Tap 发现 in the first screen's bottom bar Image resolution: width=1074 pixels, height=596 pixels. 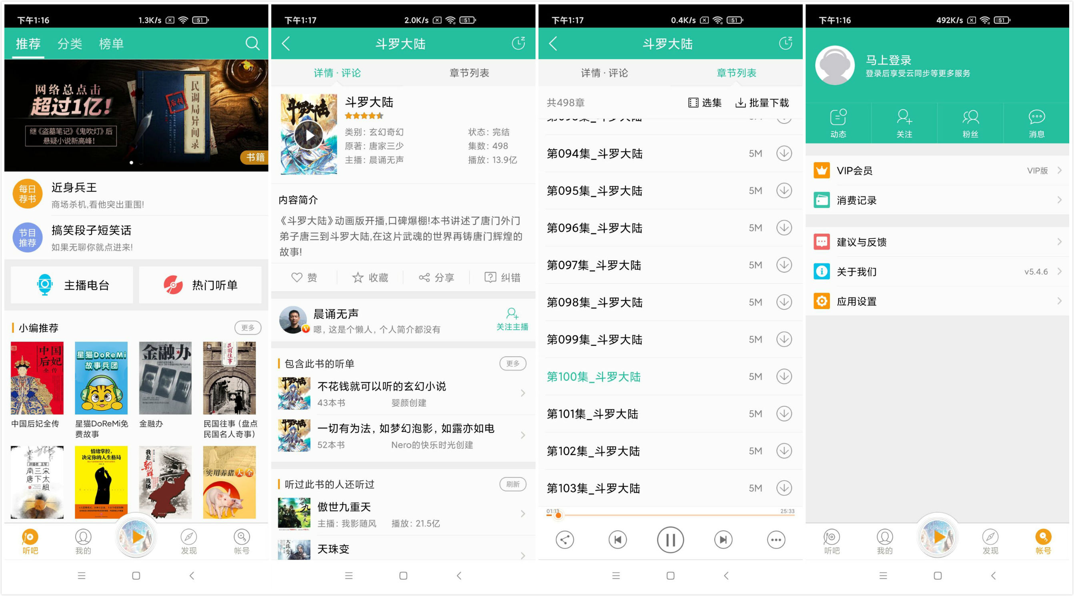(188, 542)
